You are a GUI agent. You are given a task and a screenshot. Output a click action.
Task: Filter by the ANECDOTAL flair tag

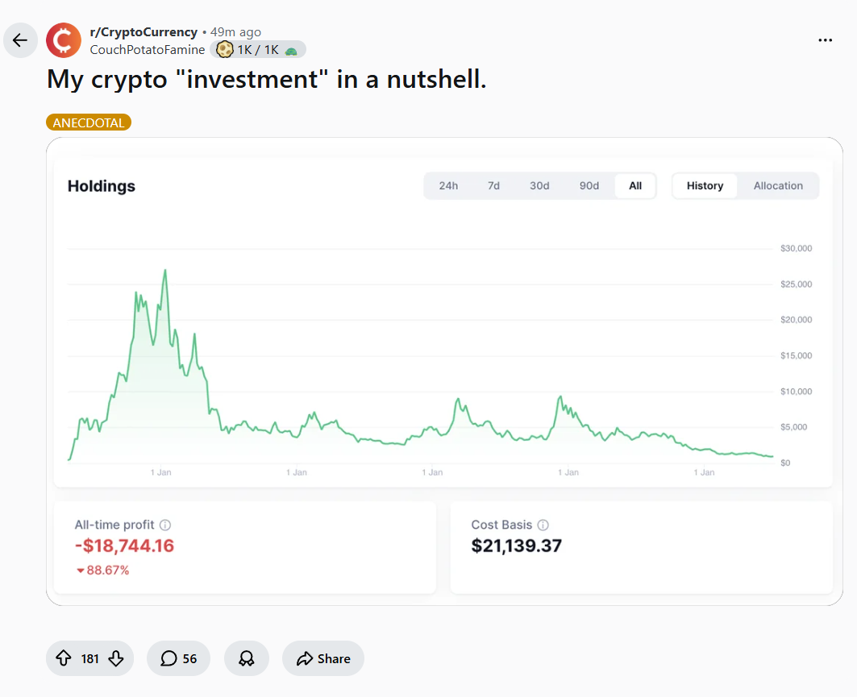89,122
